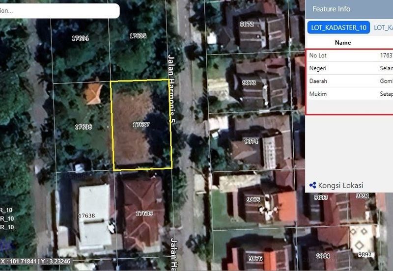393x271 pixels.
Task: Select lot 17639 on map
Action: pos(144,214)
